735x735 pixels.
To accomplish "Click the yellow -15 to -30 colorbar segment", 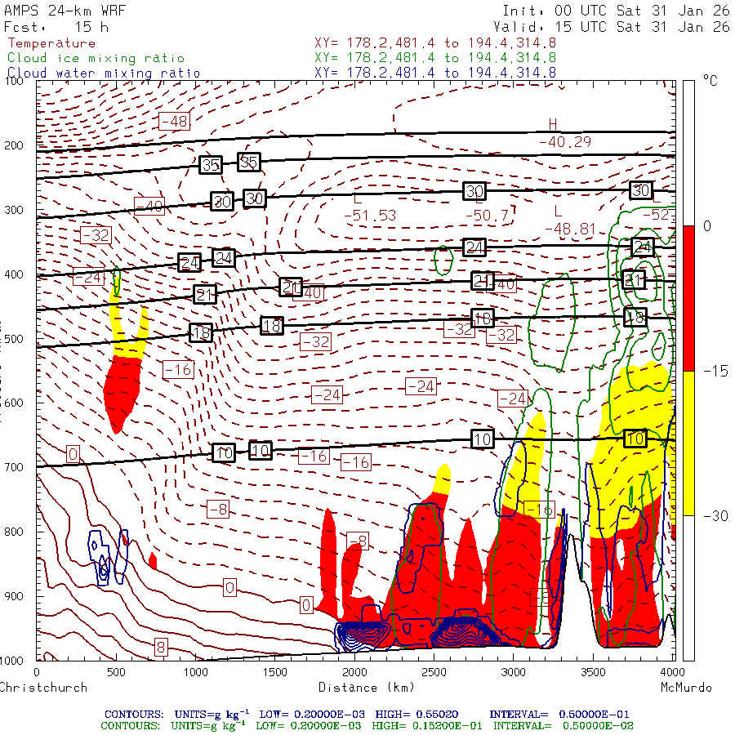I will [x=688, y=443].
